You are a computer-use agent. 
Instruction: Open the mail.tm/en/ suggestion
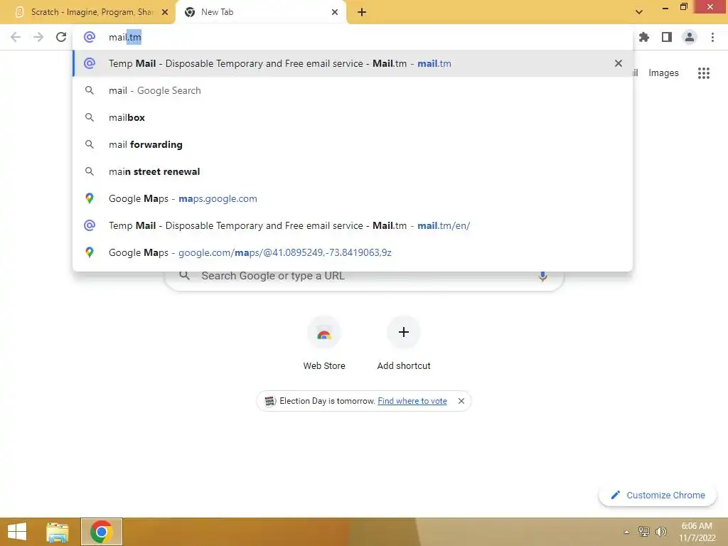point(353,225)
